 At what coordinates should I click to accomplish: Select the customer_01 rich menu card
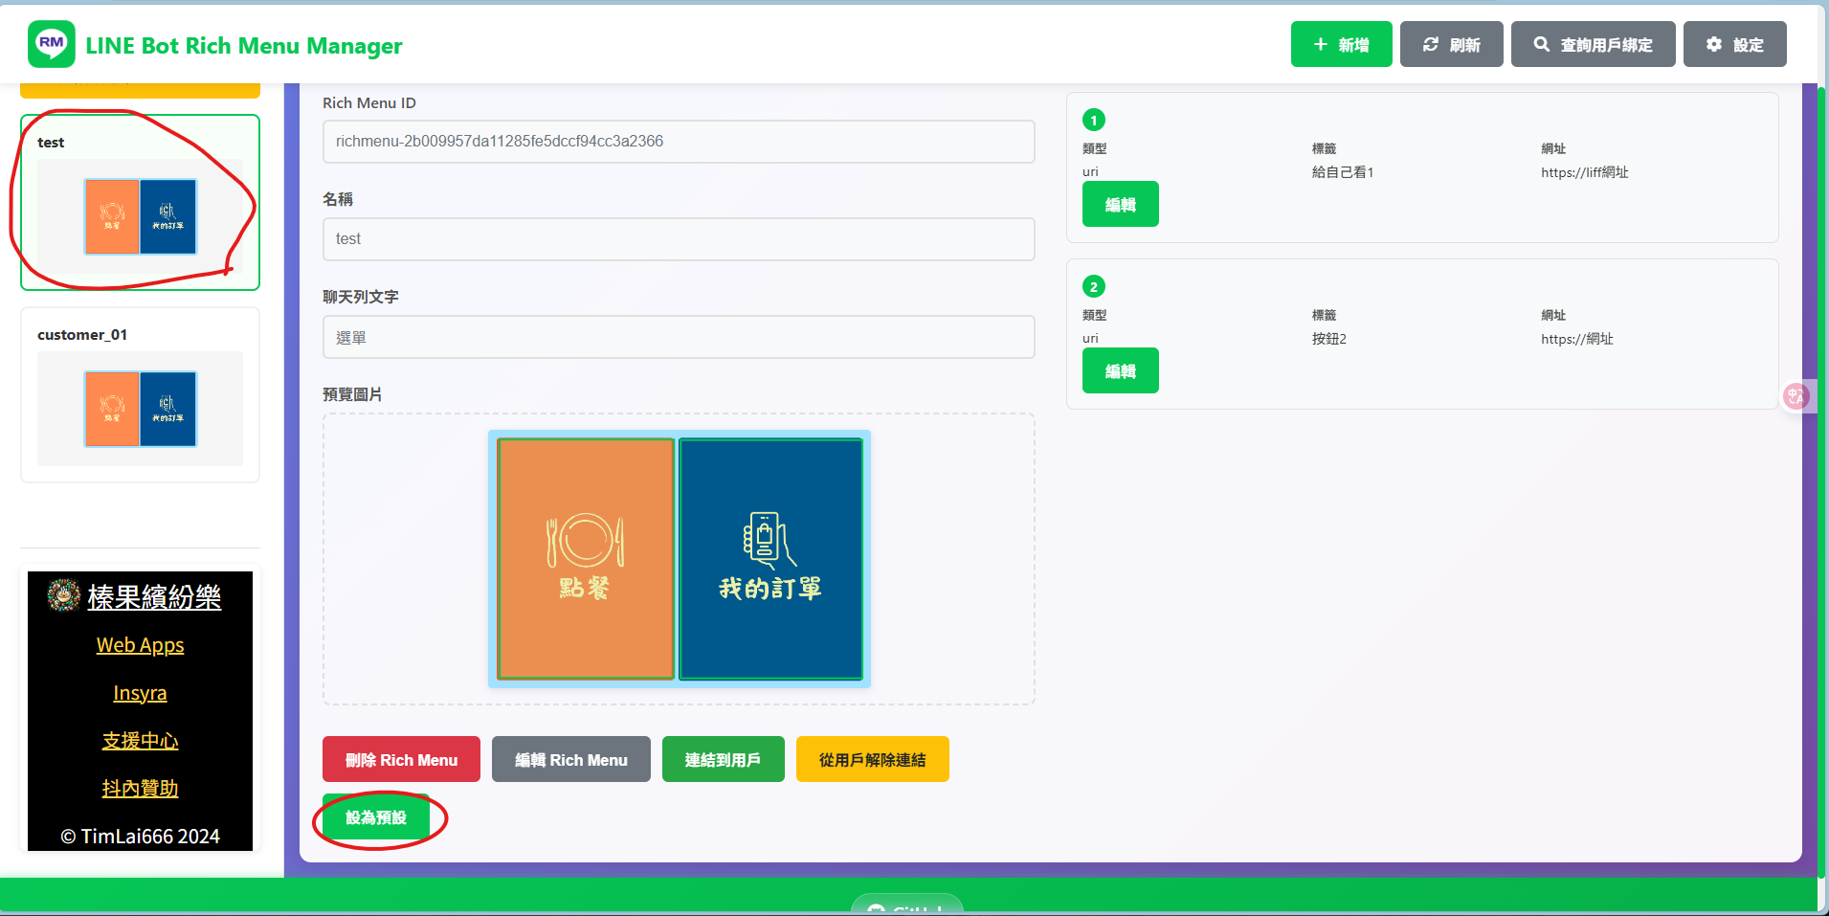(x=140, y=394)
